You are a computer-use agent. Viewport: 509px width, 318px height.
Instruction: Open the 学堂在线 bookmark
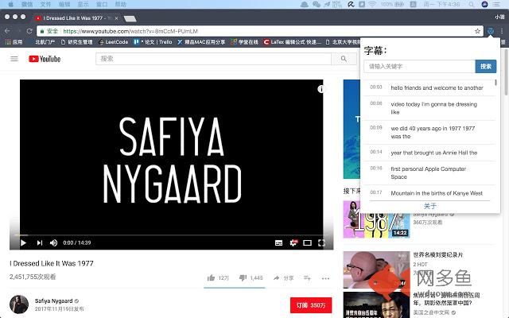click(244, 42)
